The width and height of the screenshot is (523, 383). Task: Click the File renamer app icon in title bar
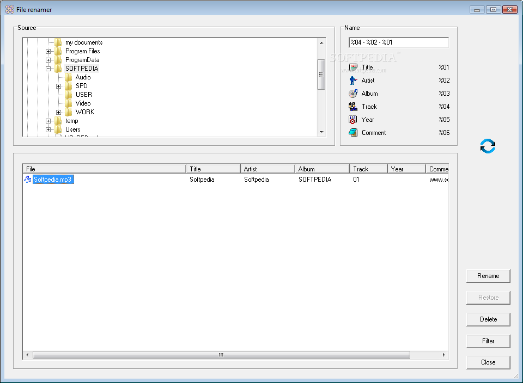pyautogui.click(x=10, y=9)
